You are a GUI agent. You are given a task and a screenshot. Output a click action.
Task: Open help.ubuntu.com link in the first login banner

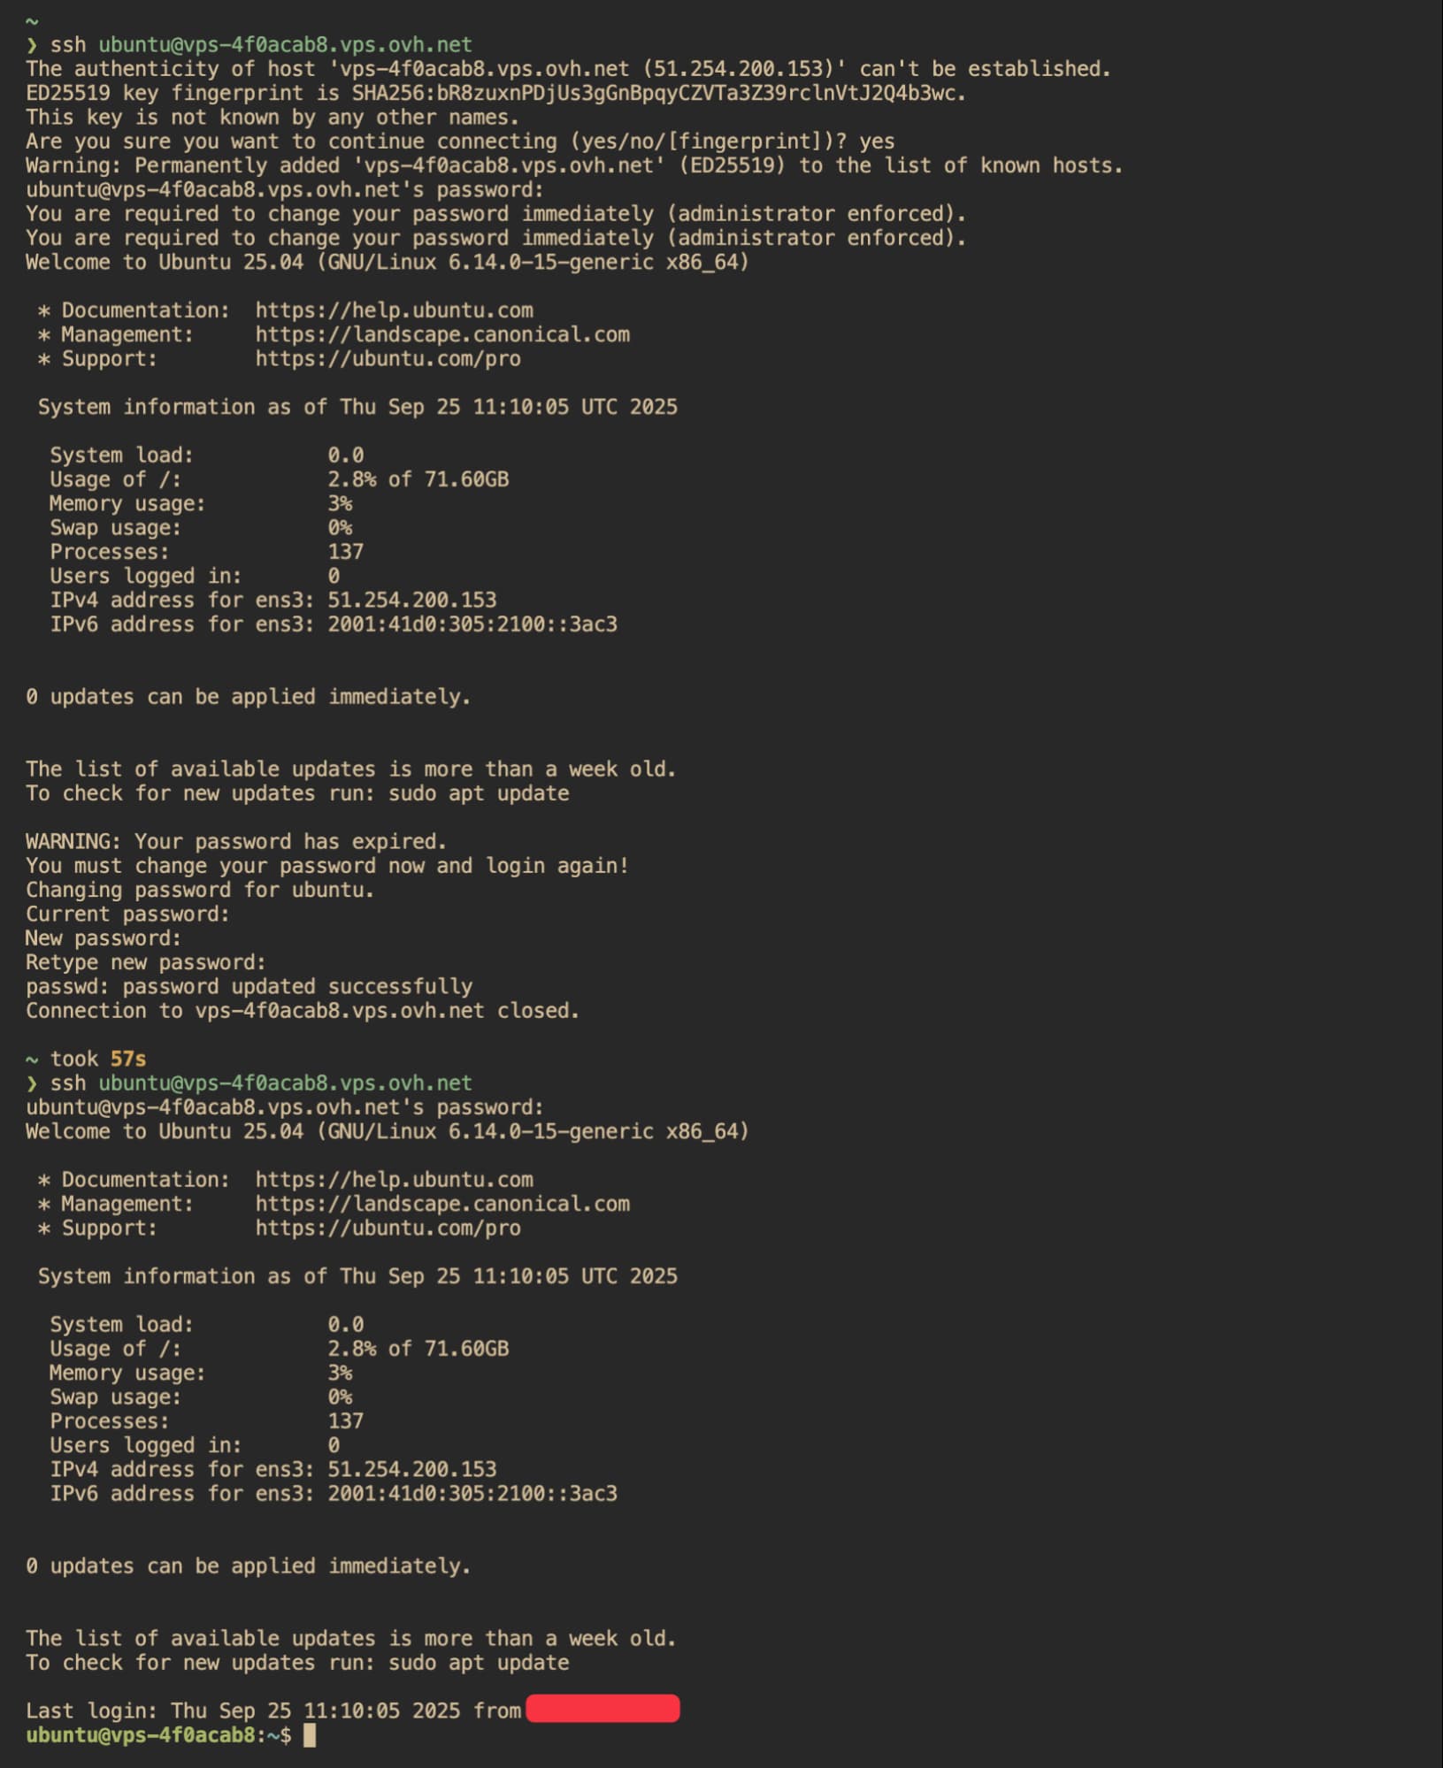point(394,310)
